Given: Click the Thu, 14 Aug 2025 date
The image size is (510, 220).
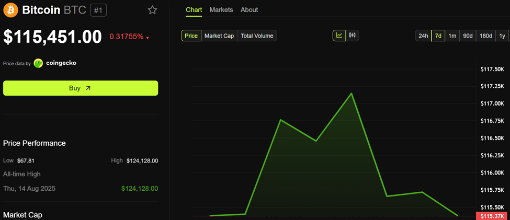Looking at the screenshot, I should point(29,189).
